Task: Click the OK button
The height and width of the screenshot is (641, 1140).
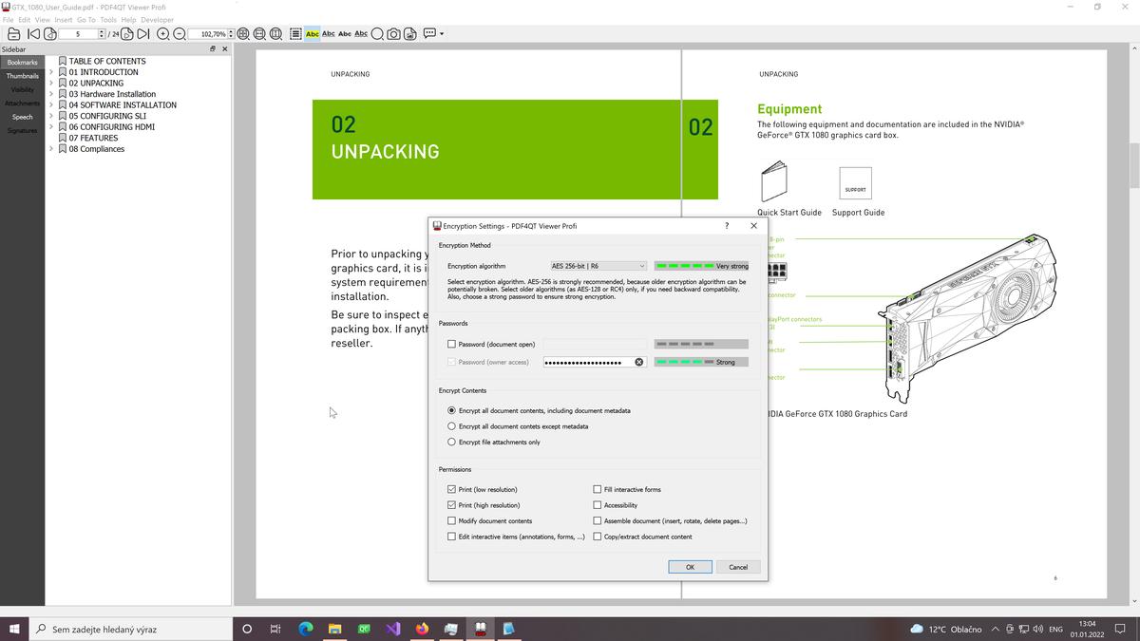Action: pos(690,567)
